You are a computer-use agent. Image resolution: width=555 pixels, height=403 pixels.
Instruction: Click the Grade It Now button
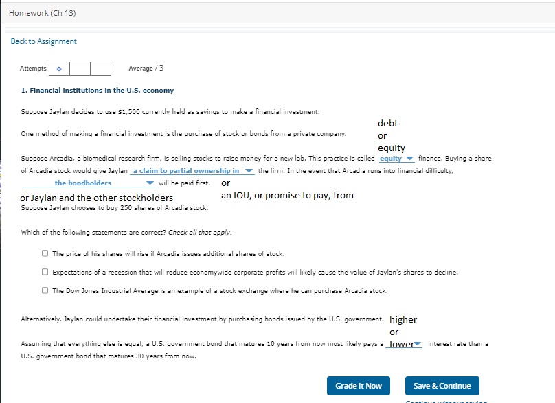click(x=358, y=386)
